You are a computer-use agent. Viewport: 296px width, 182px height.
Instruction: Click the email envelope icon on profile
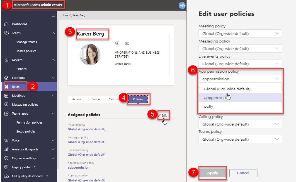(127, 44)
